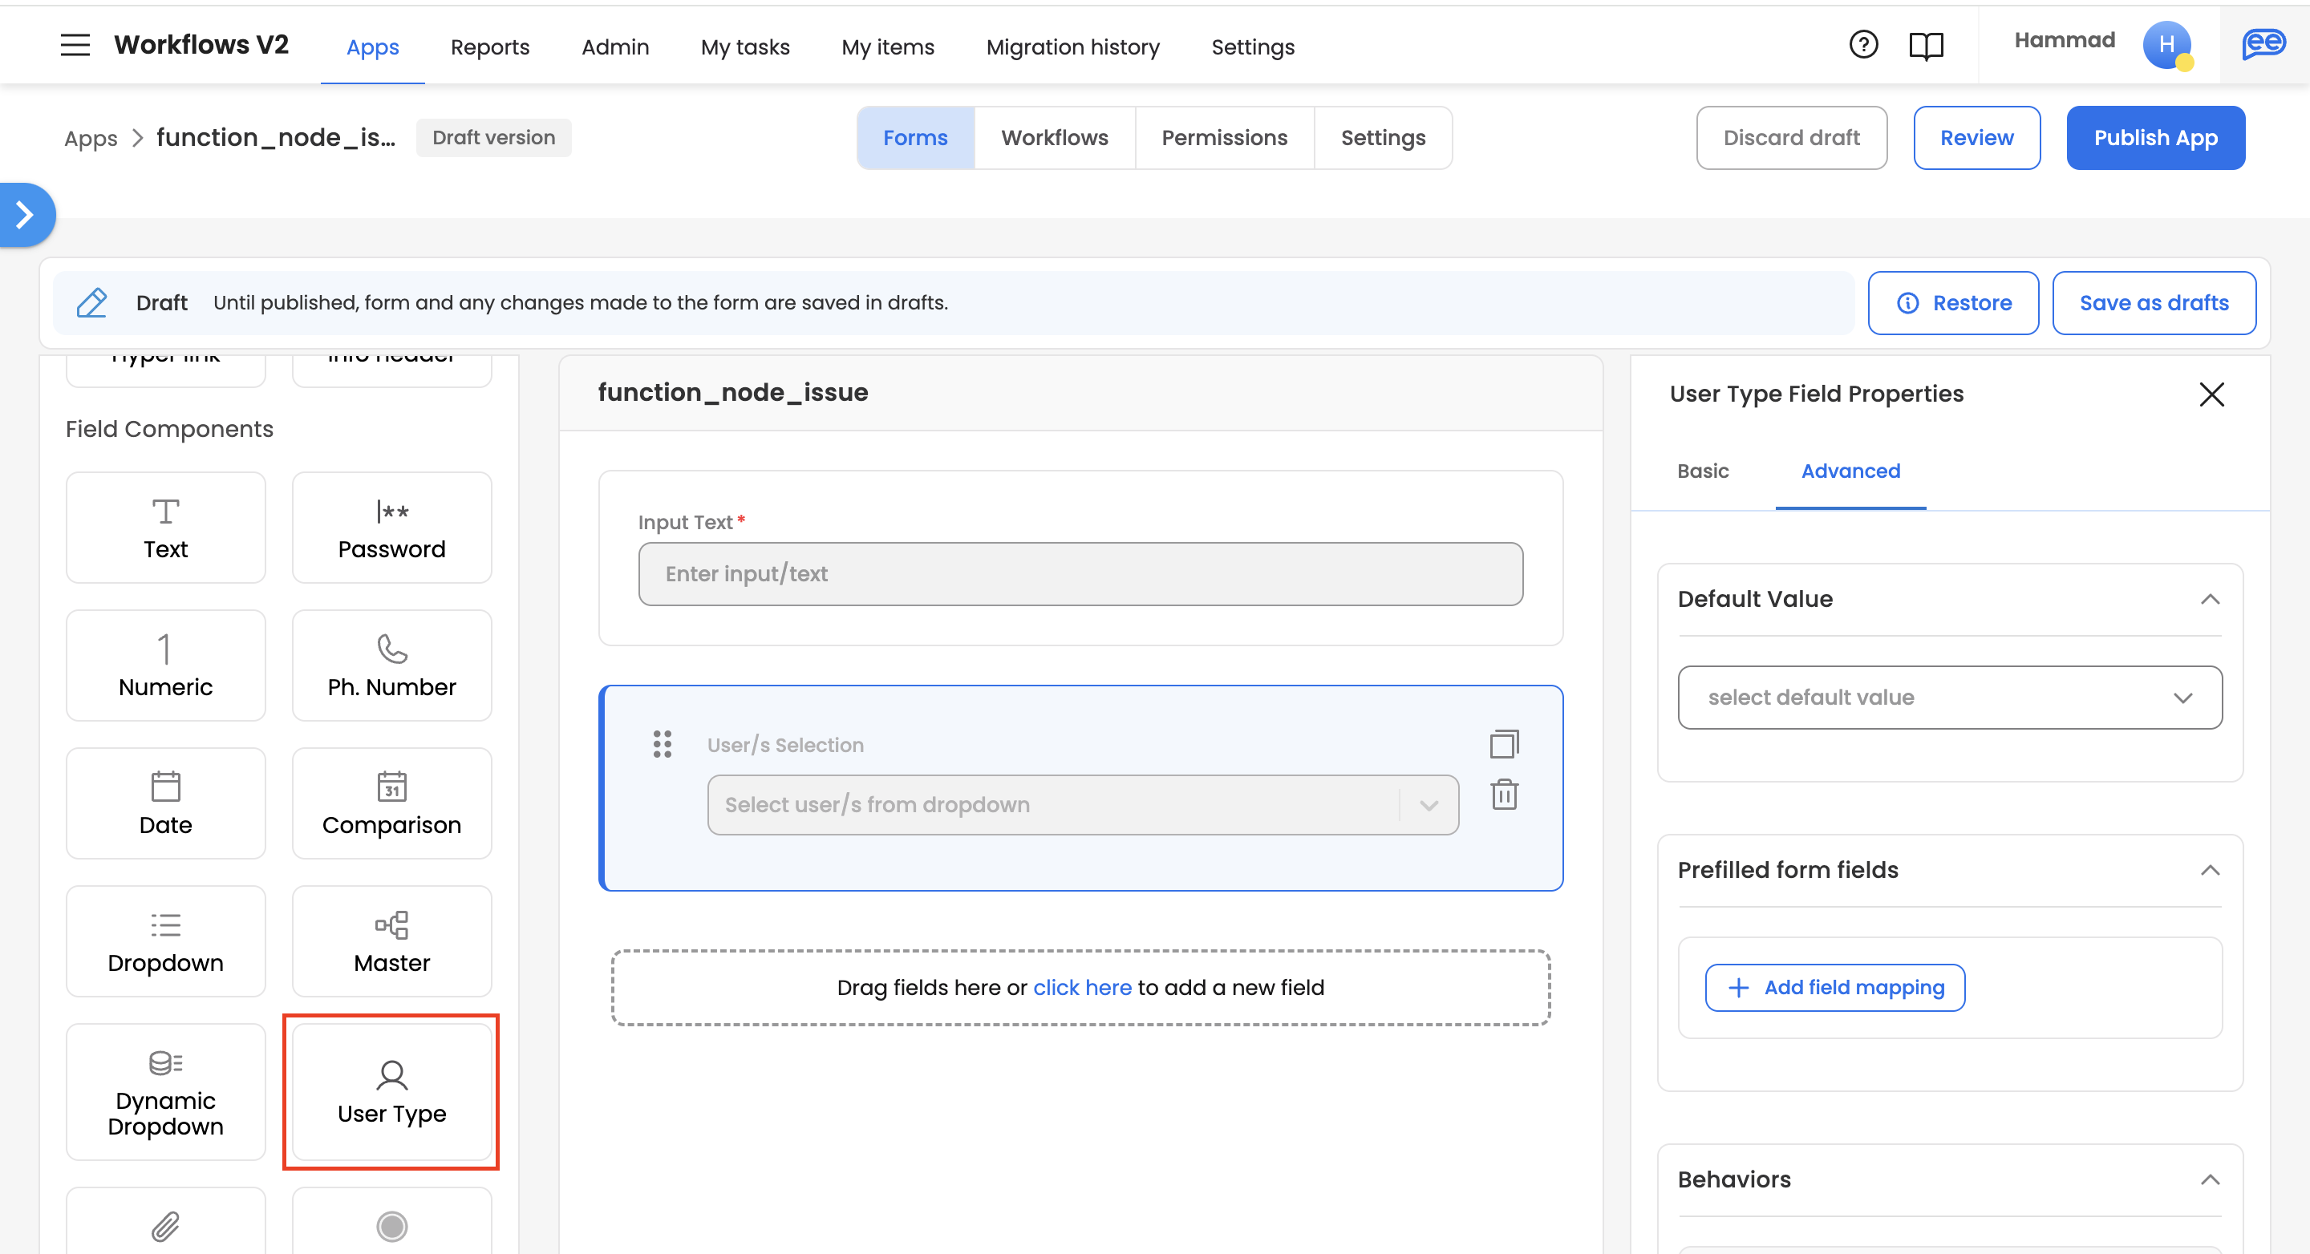Screen dimensions: 2310x1254
Task: Follow the click here link
Action: click(x=1081, y=987)
